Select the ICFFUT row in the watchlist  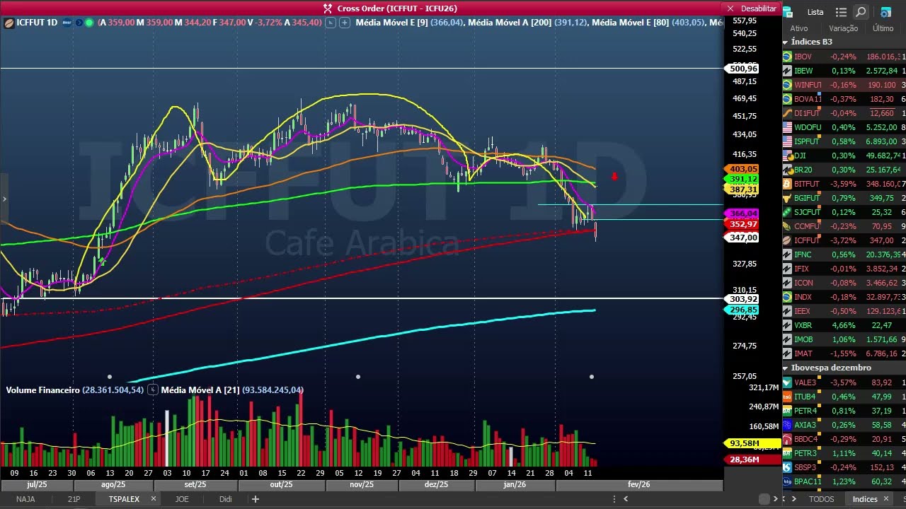(x=844, y=240)
